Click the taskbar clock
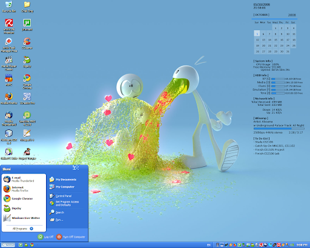 pyautogui.click(x=302, y=245)
